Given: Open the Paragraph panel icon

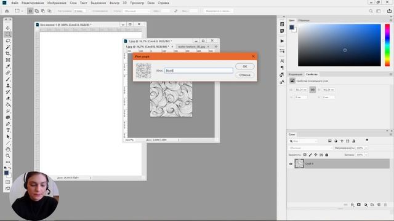Looking at the screenshot, I should pyautogui.click(x=282, y=68).
